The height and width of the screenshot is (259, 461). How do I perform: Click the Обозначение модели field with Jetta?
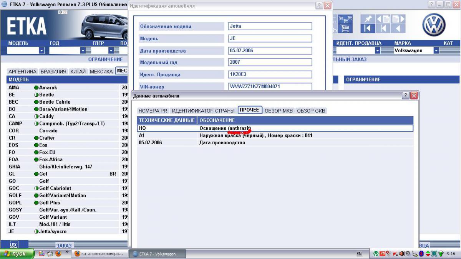click(x=270, y=26)
